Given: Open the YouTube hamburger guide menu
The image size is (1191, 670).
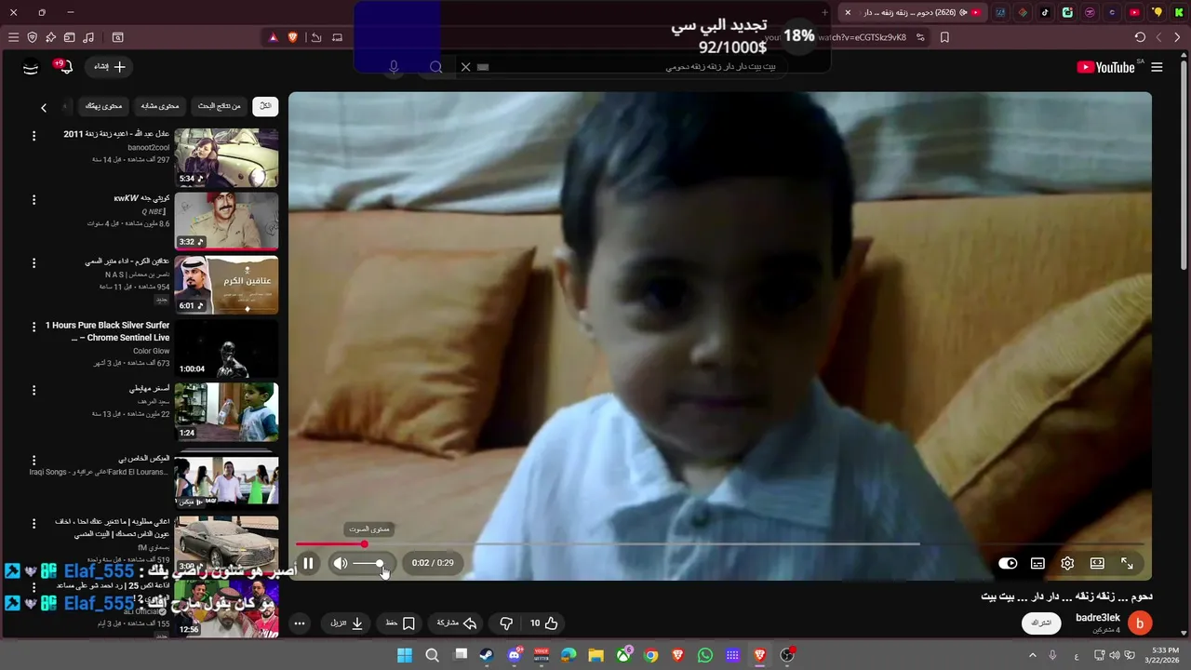Looking at the screenshot, I should 1157,67.
